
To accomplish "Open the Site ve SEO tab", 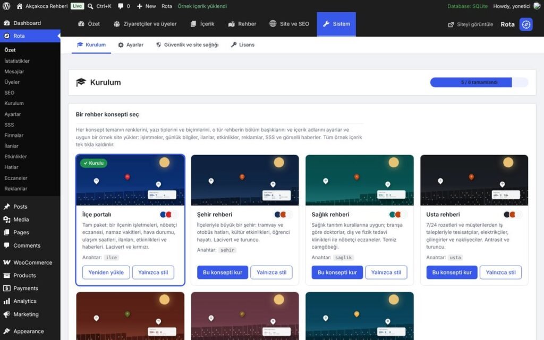I will tap(290, 24).
